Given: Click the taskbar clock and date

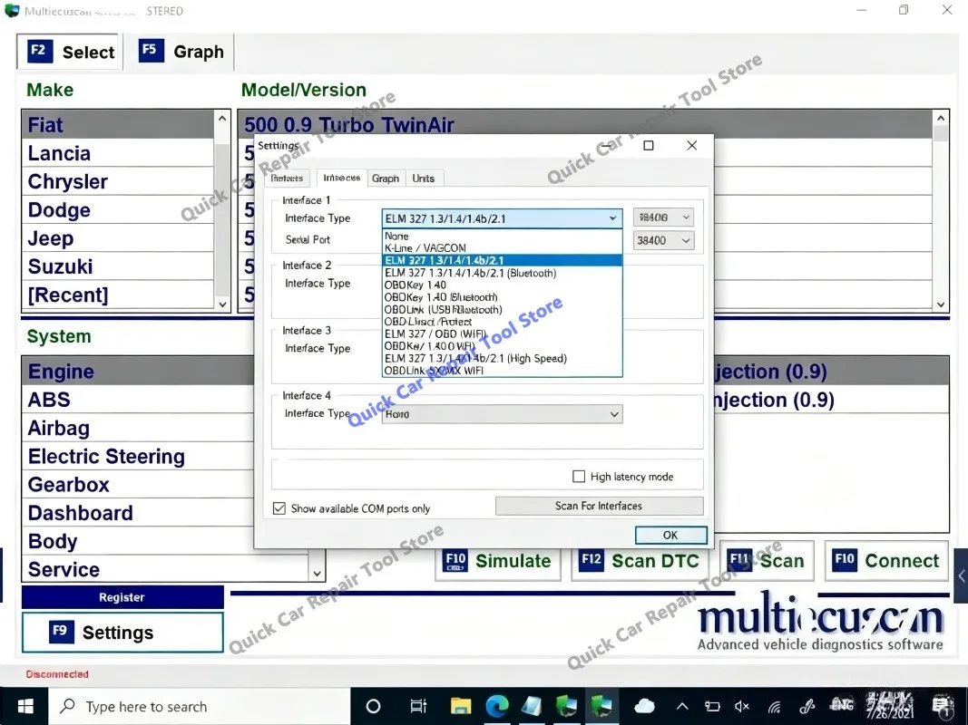Looking at the screenshot, I should [890, 707].
